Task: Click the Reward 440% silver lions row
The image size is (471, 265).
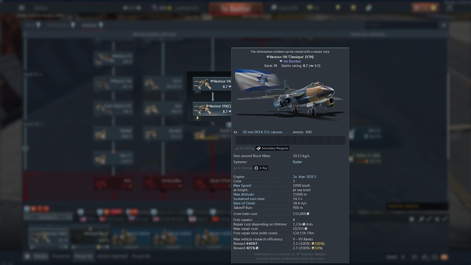Action: pyautogui.click(x=279, y=244)
